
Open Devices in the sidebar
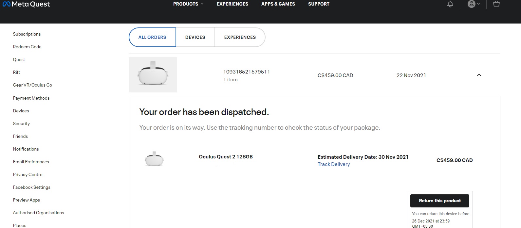click(x=21, y=111)
